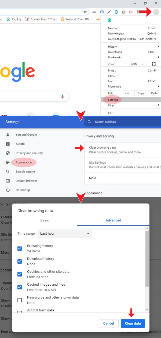The image size is (161, 338).
Task: Switch to the Basic tab
Action: [45, 220]
